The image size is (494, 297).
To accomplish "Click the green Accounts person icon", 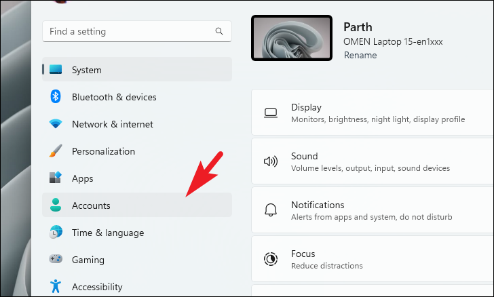I will (56, 205).
